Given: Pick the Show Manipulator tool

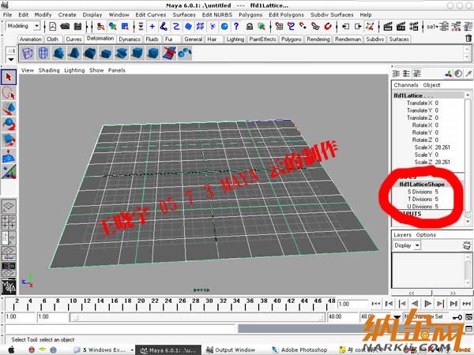Looking at the screenshot, I should coord(9,171).
